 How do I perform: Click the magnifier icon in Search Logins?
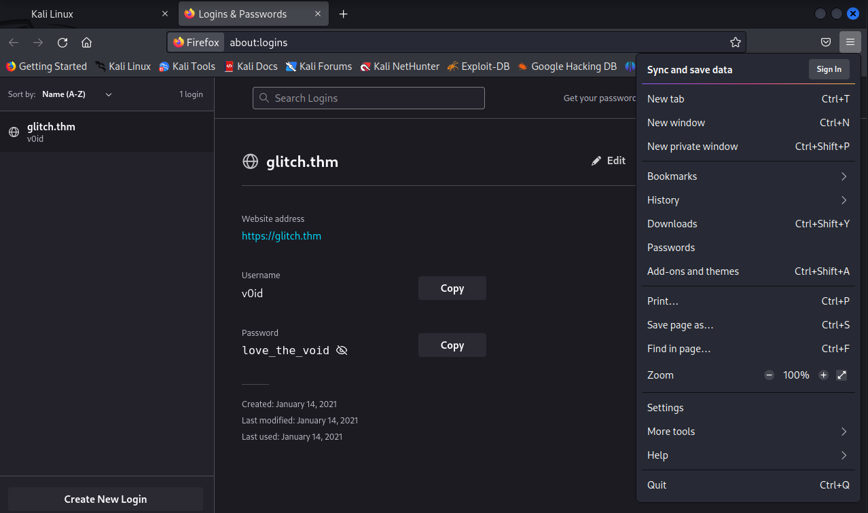[x=264, y=98]
